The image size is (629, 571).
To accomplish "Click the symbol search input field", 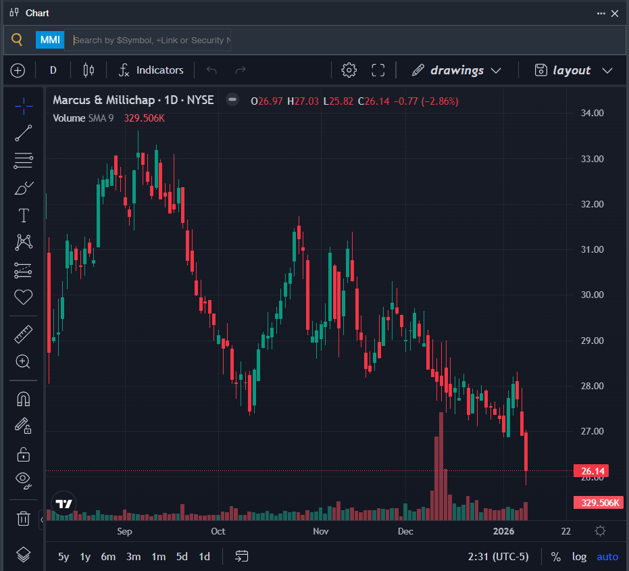I will coord(151,40).
